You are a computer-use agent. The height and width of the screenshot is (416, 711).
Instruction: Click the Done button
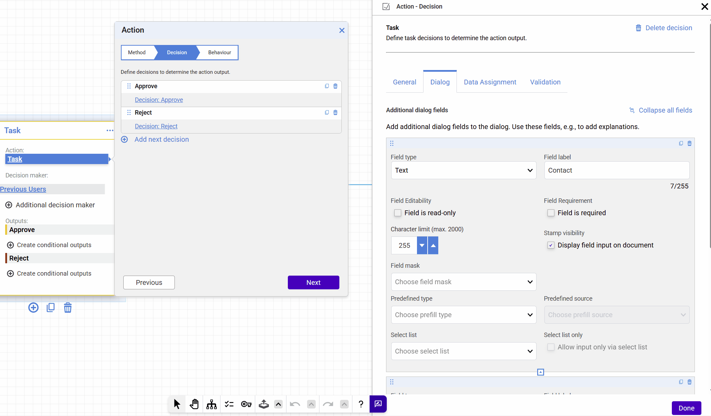coord(687,408)
